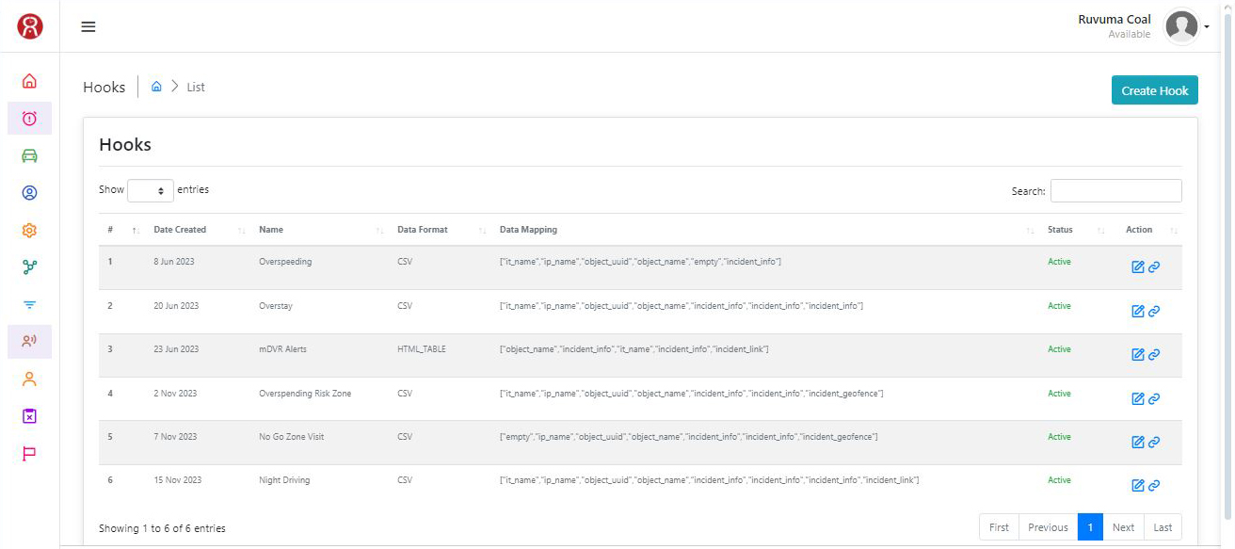The image size is (1235, 549).
Task: Open the alarm clock icon in sidebar
Action: pyautogui.click(x=29, y=119)
